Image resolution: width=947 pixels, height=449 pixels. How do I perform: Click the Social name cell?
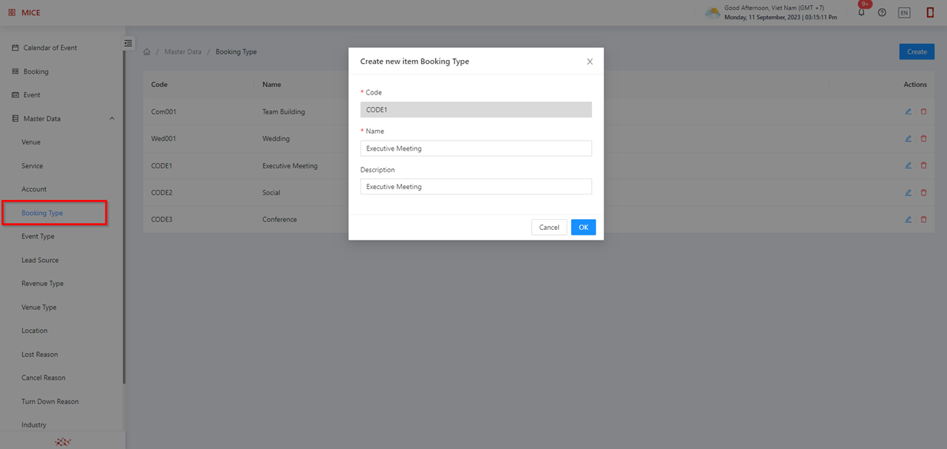271,192
